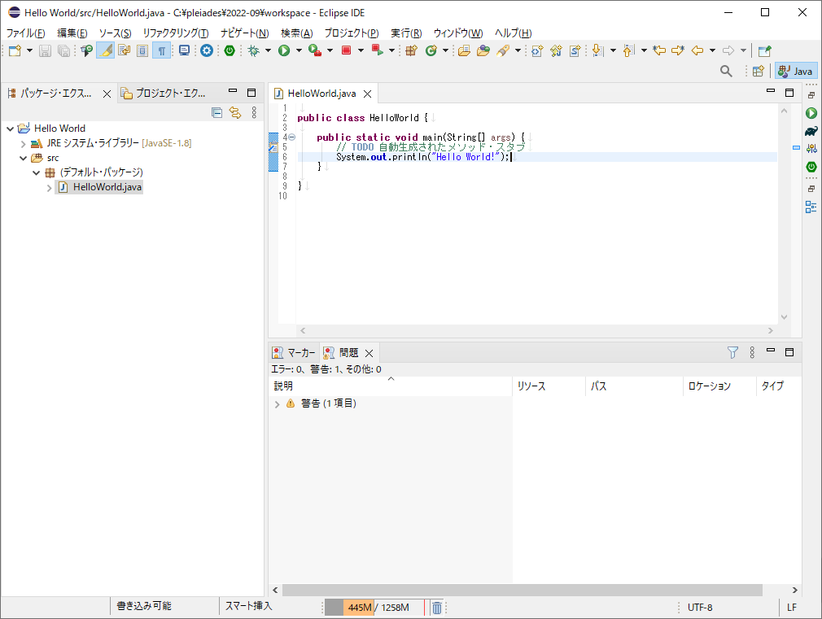This screenshot has width=822, height=619.
Task: Open the New wizard dropdown arrow
Action: [x=29, y=51]
